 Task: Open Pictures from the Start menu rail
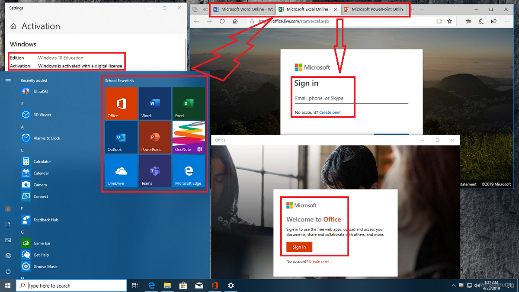click(8, 240)
